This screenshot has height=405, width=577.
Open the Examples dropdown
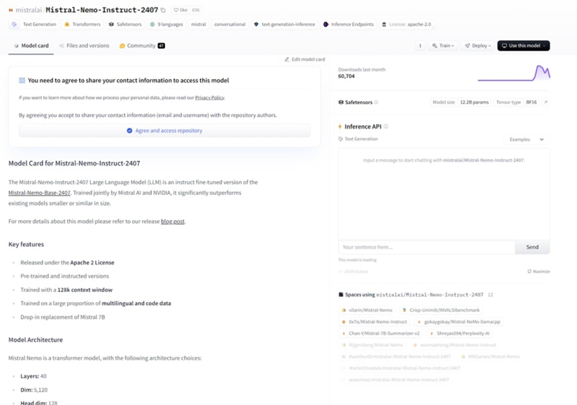[x=526, y=140]
